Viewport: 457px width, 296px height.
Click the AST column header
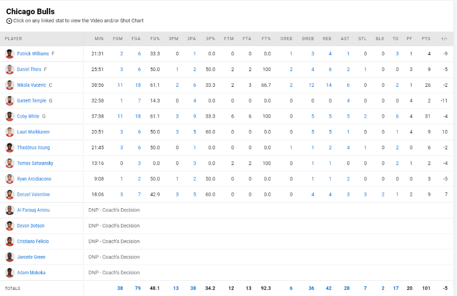pyautogui.click(x=345, y=39)
